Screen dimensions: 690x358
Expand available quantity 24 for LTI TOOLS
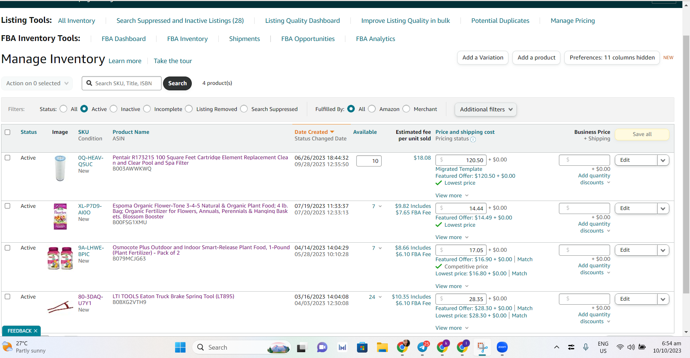[376, 297]
